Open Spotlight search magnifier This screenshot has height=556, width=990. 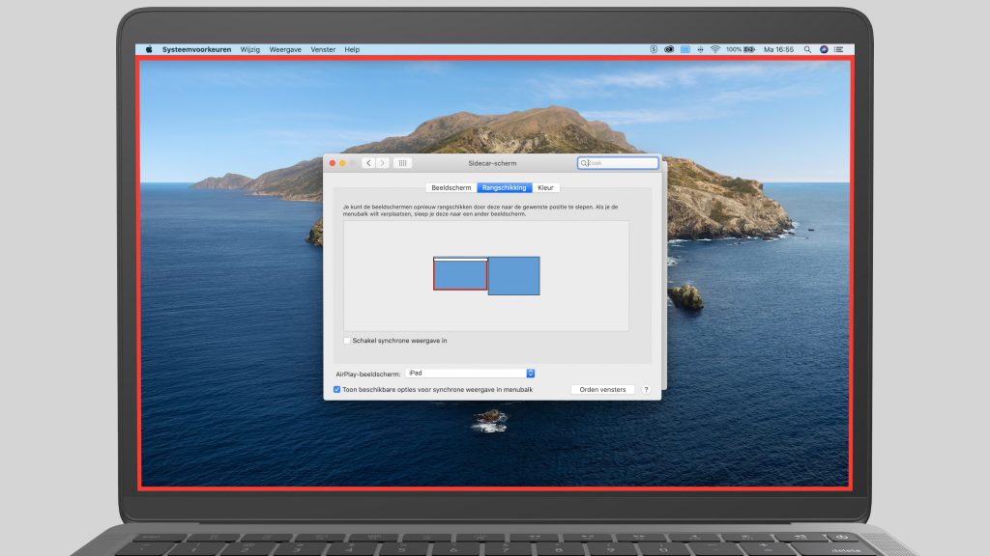[x=807, y=49]
